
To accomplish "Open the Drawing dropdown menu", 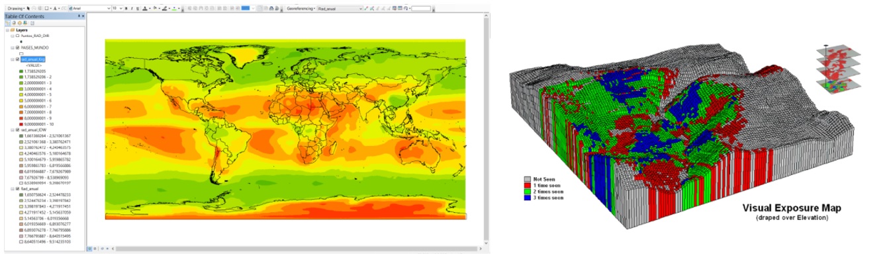I will [16, 9].
